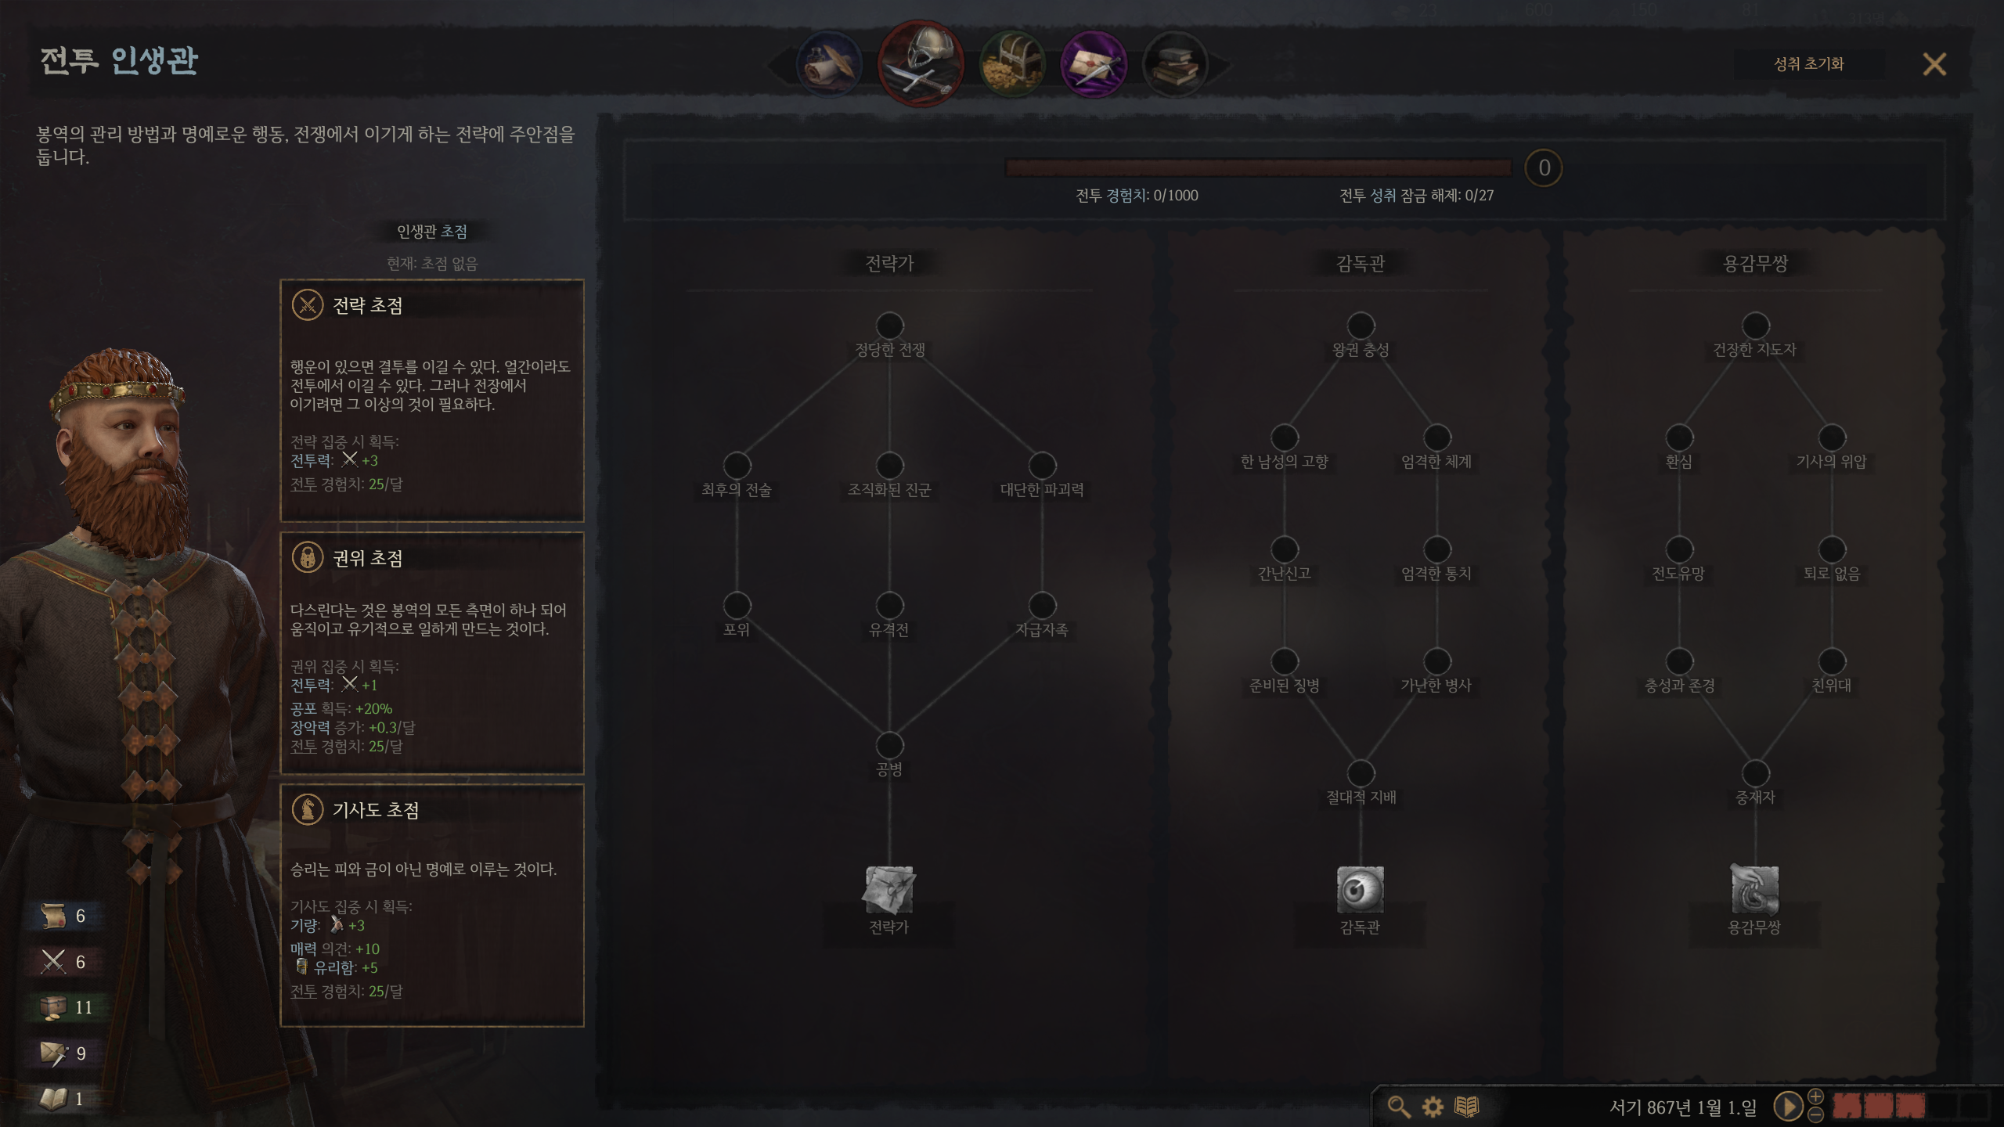Open the Learning books lifestyle icon
Viewport: 2004px width, 1127px height.
tap(1175, 65)
